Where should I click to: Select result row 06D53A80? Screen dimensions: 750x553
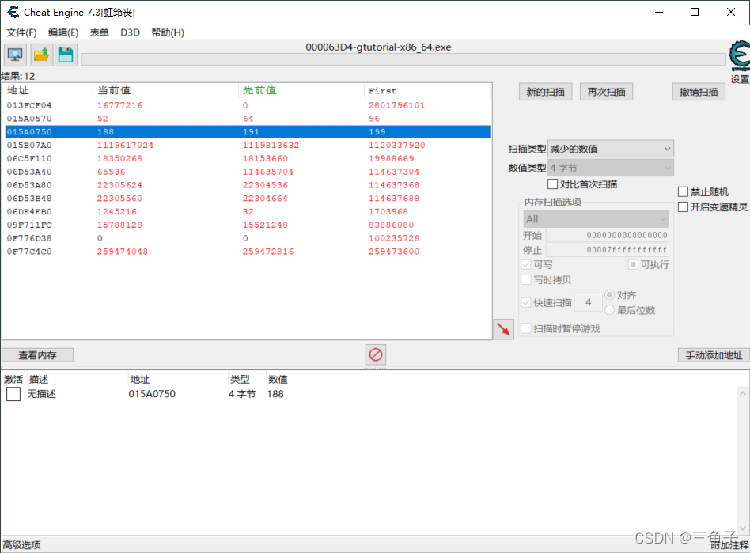point(248,185)
